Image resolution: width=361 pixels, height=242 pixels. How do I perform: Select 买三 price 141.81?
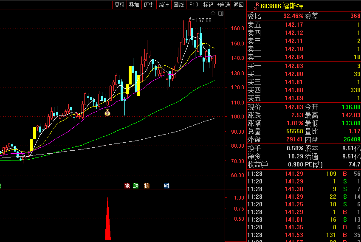tap(294, 82)
